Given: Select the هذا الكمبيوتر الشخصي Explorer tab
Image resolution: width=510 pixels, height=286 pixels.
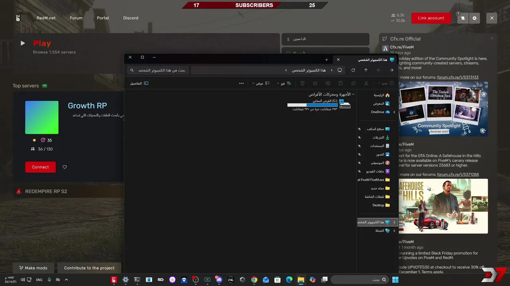Looking at the screenshot, I should (365, 60).
